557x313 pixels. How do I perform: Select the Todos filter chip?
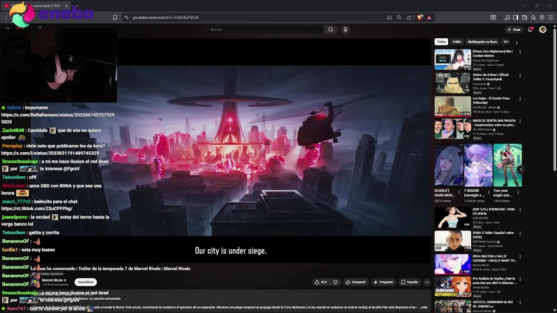tap(441, 42)
